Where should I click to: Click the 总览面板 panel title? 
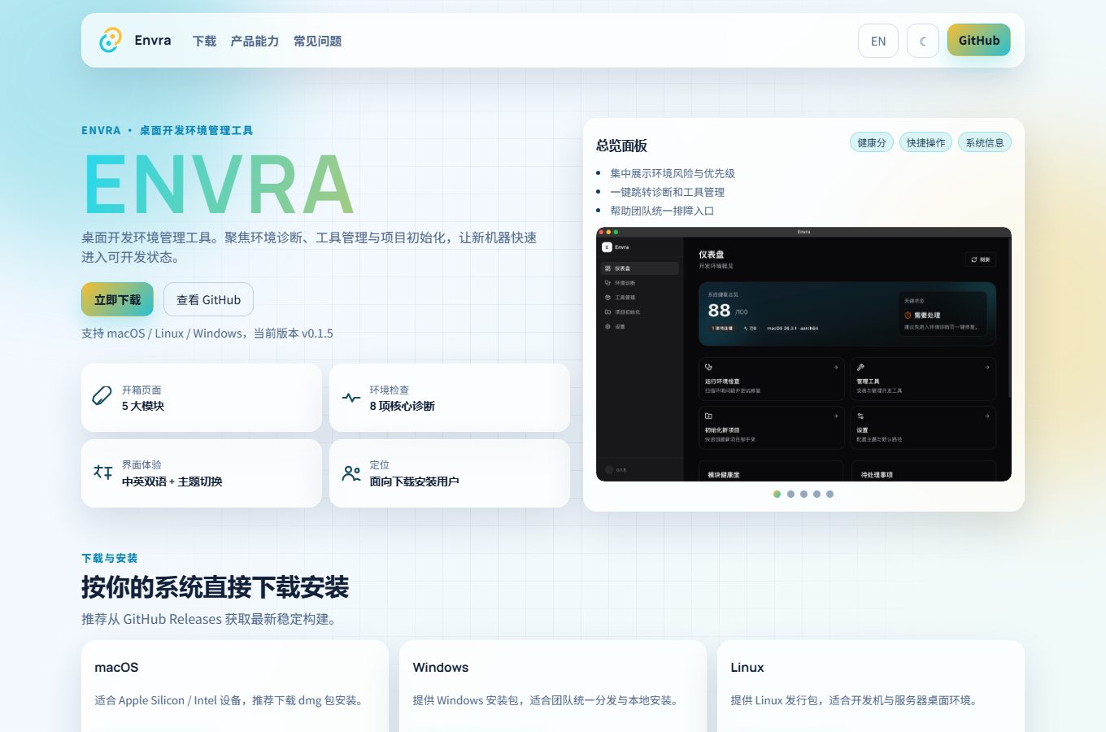[621, 146]
